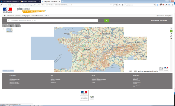
Task: Open Informations générales menu item
Action: (14, 16)
